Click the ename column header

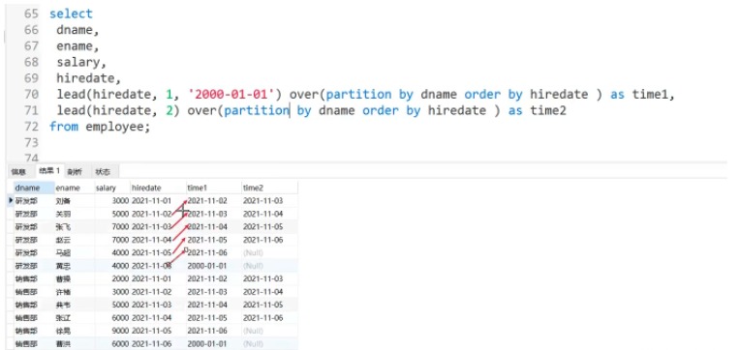pyautogui.click(x=75, y=188)
